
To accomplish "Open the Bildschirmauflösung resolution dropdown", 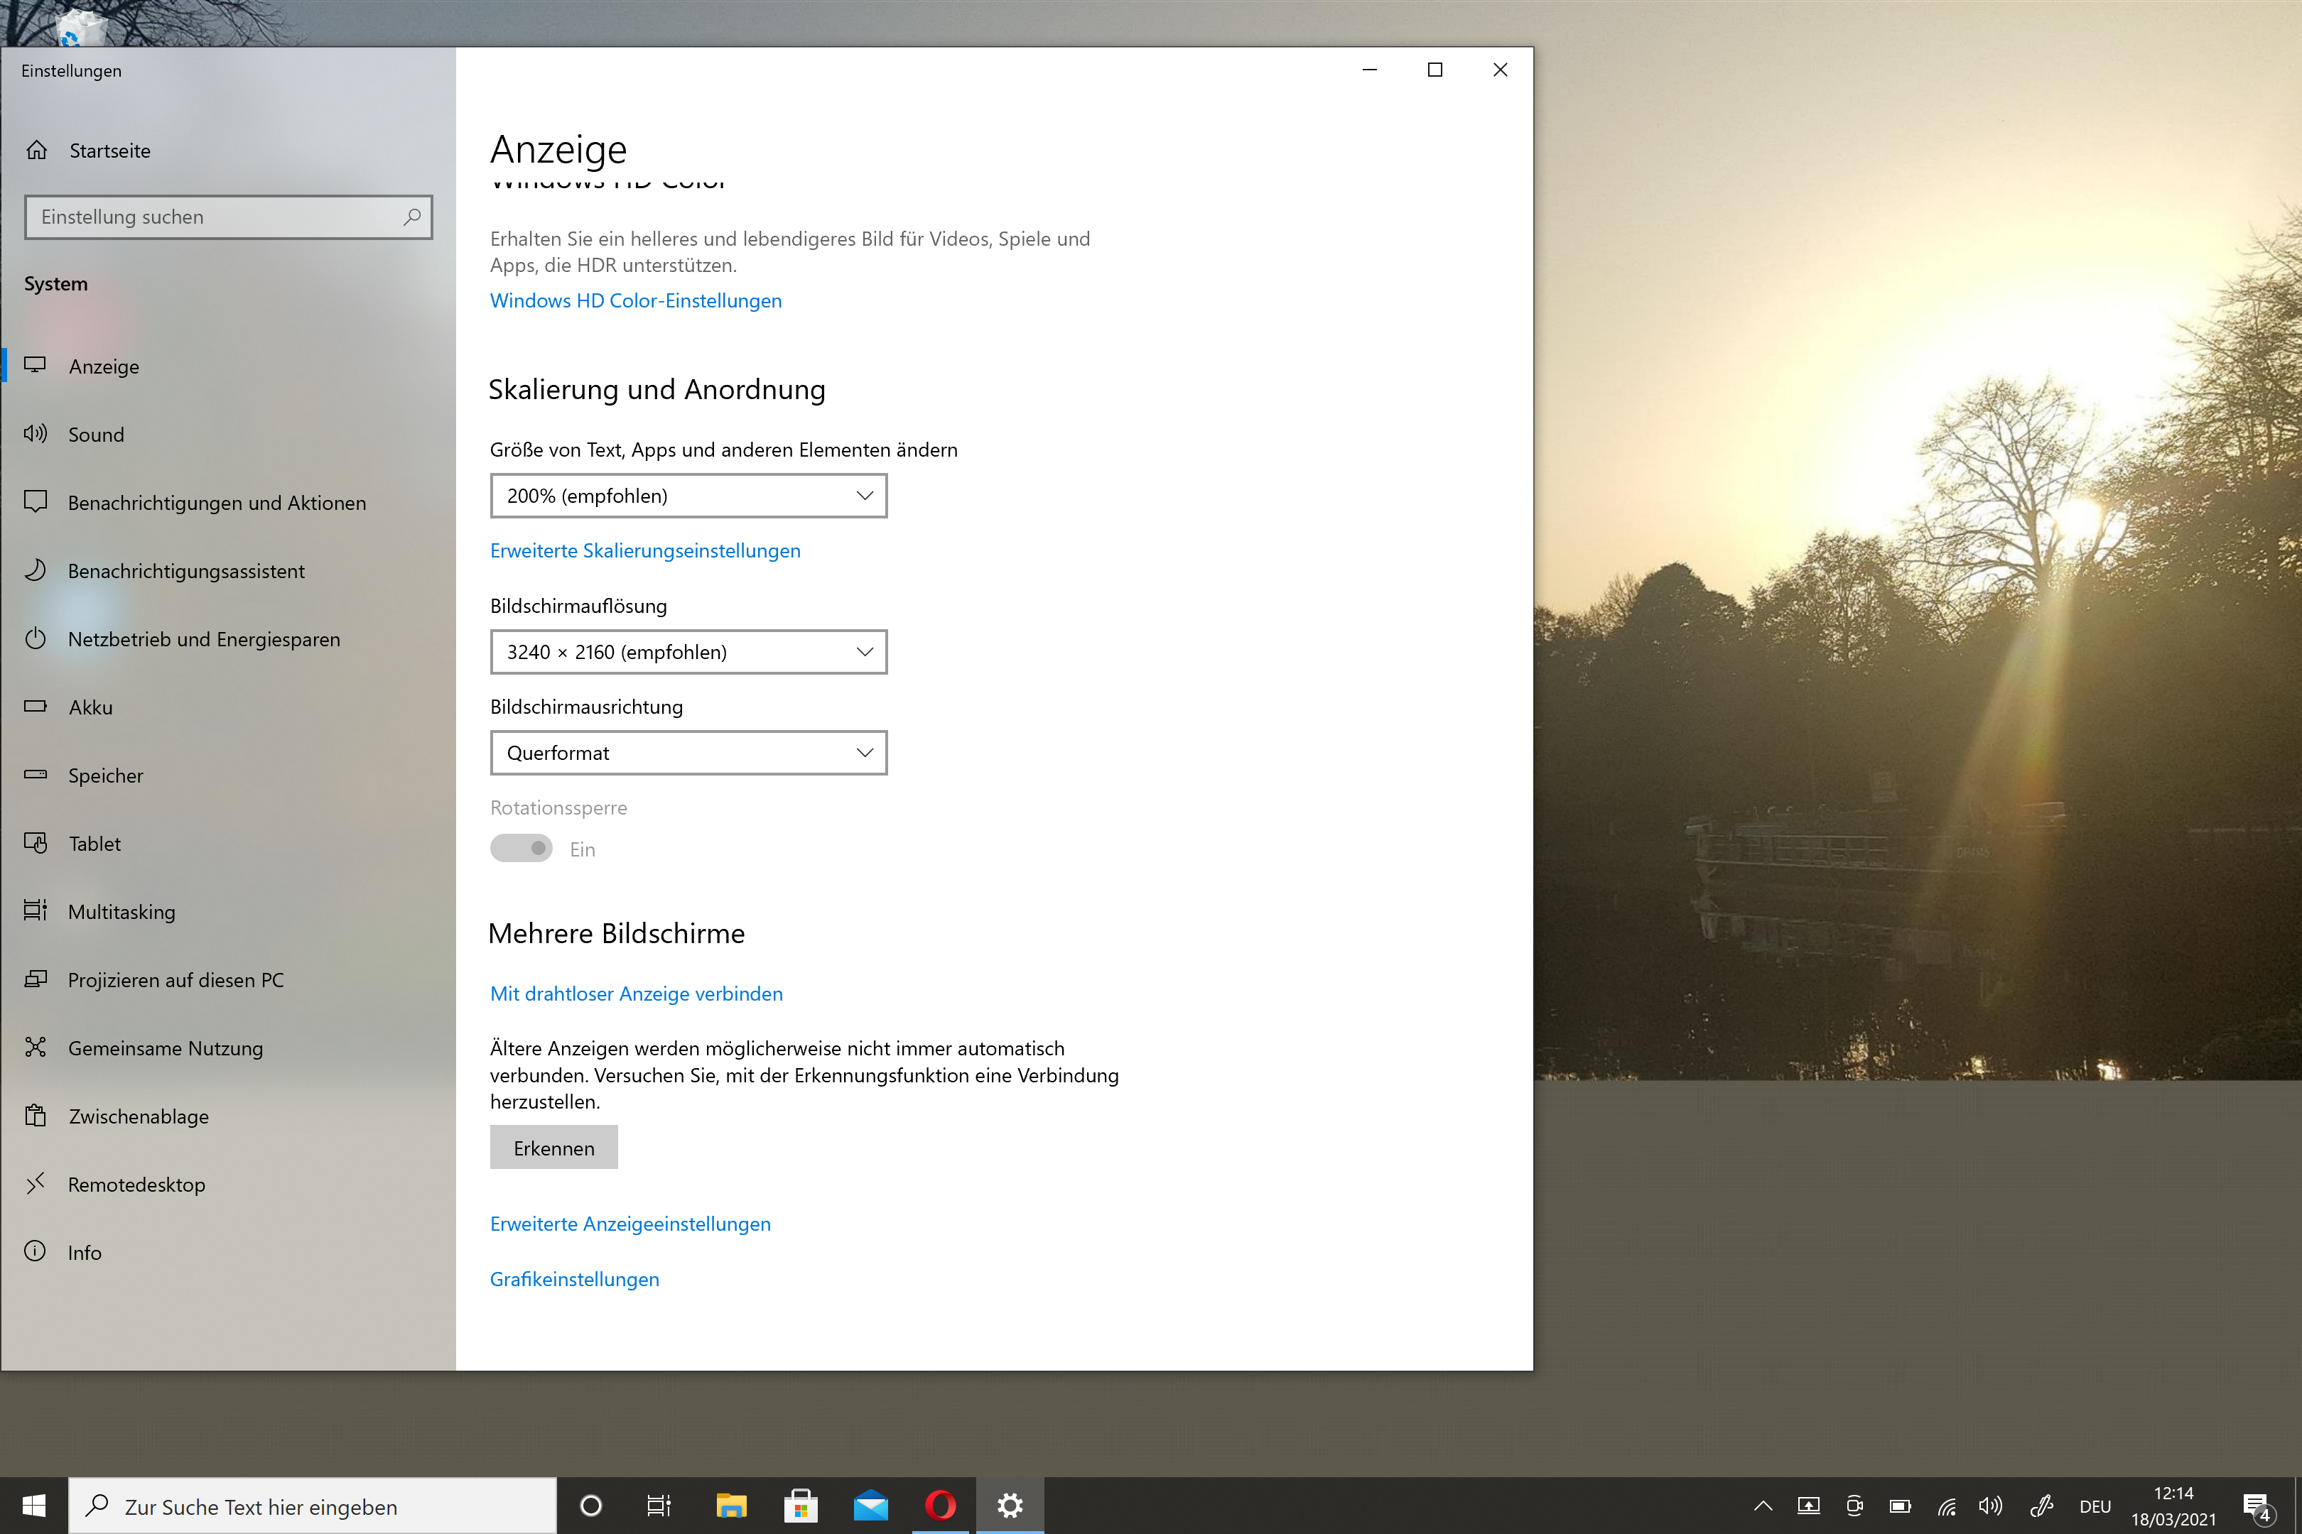I will tap(688, 653).
